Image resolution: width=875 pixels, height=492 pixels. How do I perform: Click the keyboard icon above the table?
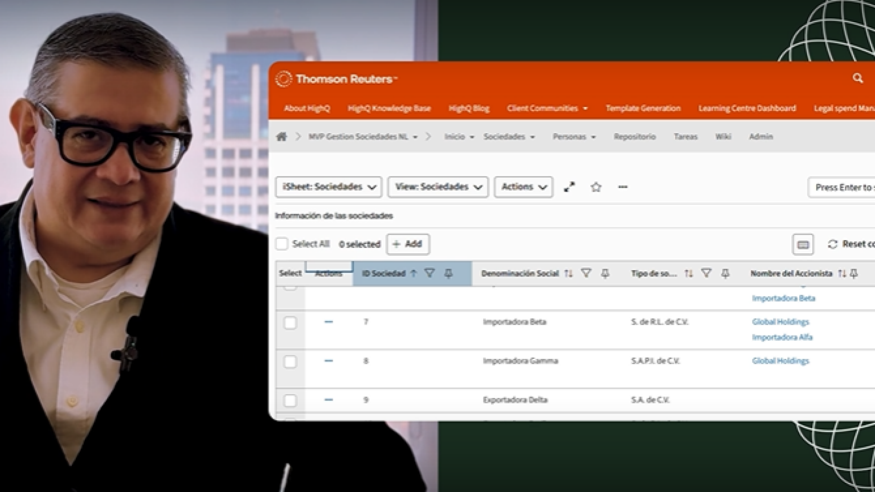click(x=803, y=245)
